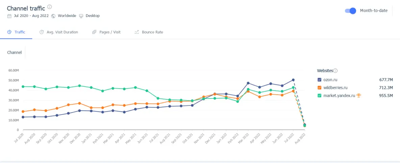Click the market.yandex.ru Dec 2020 data point
Viewport: 400px width, 163px height.
(79, 86)
